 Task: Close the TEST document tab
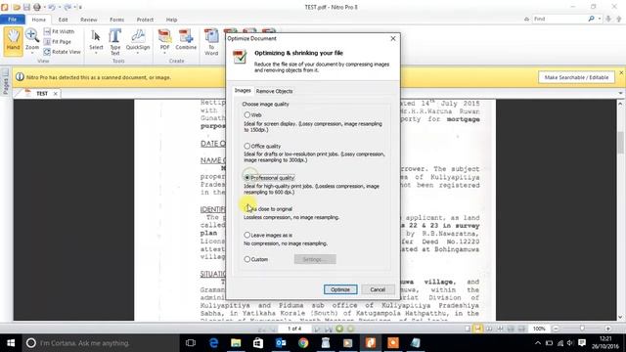[x=55, y=94]
